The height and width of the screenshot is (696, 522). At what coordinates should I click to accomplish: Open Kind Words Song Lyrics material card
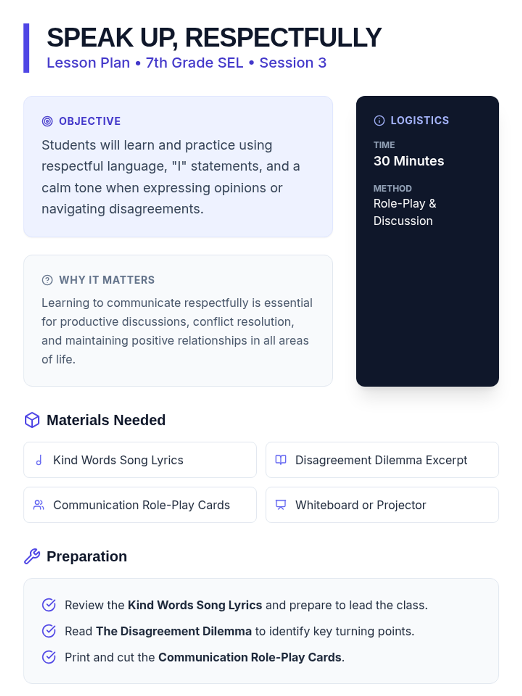tap(140, 460)
